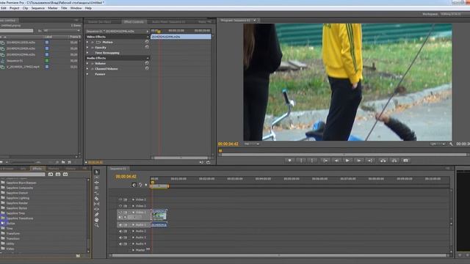470x264 pixels.
Task: Click Export Frame camera button
Action: pyautogui.click(x=405, y=161)
